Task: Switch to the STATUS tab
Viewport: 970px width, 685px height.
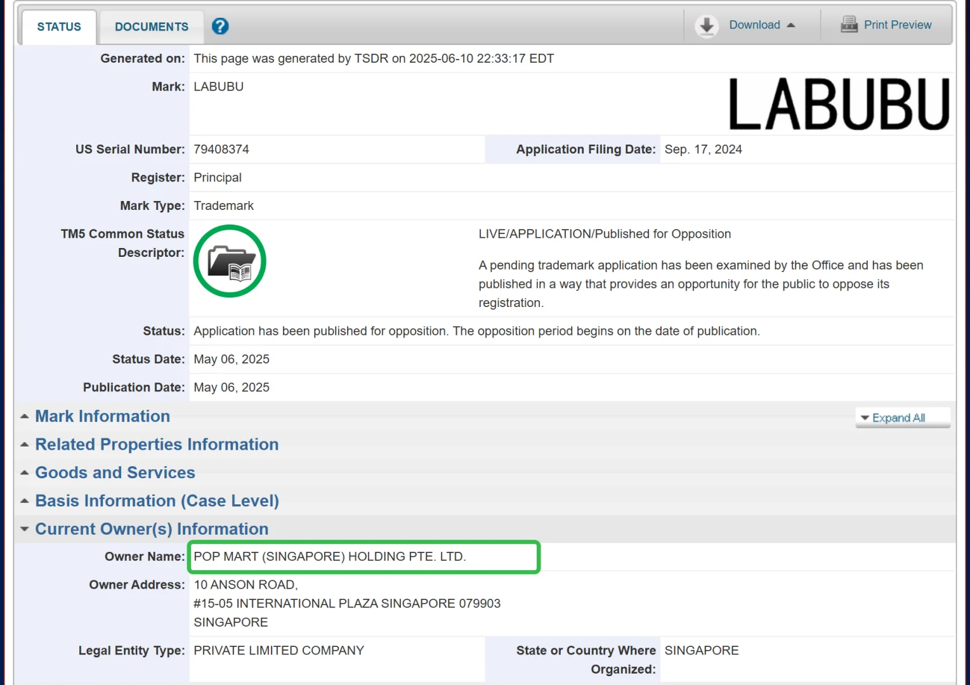Action: click(59, 27)
